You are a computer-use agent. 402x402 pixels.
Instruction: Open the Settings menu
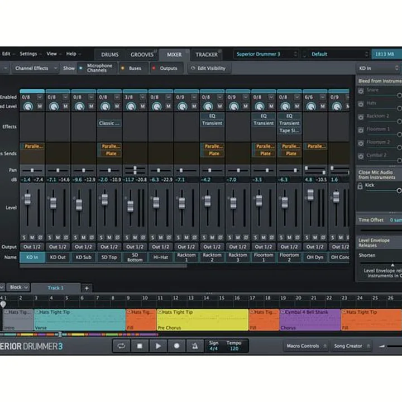[x=28, y=54]
